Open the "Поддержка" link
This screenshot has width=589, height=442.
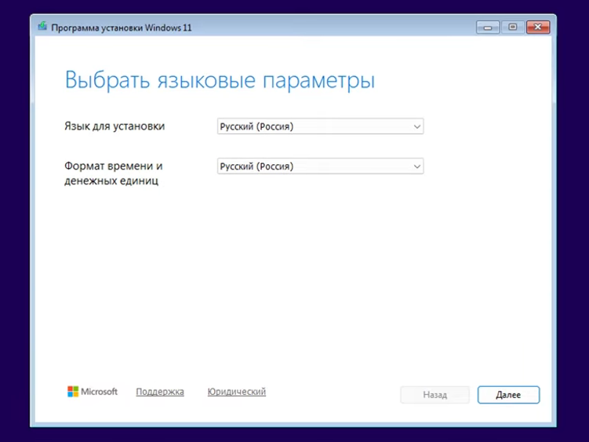[x=160, y=392]
